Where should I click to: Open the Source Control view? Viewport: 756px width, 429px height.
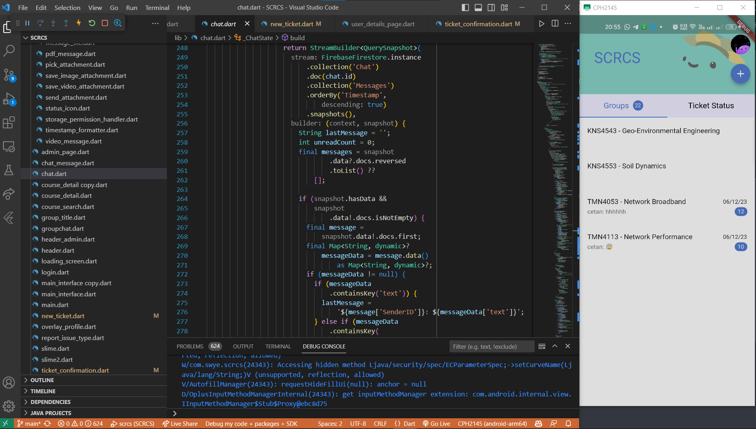[9, 74]
